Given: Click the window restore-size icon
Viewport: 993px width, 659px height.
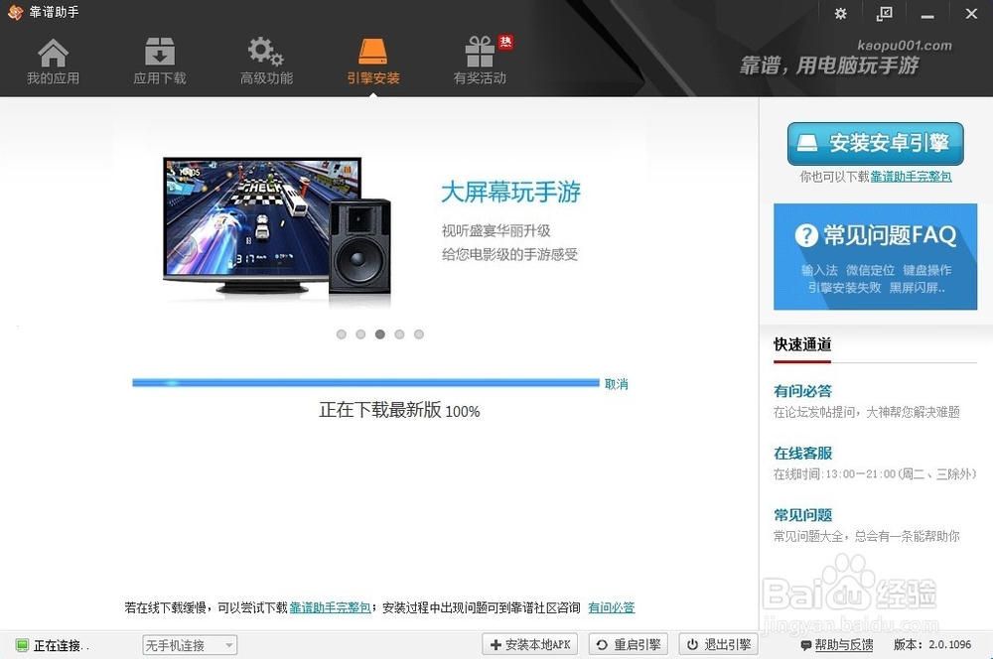Looking at the screenshot, I should (x=884, y=13).
